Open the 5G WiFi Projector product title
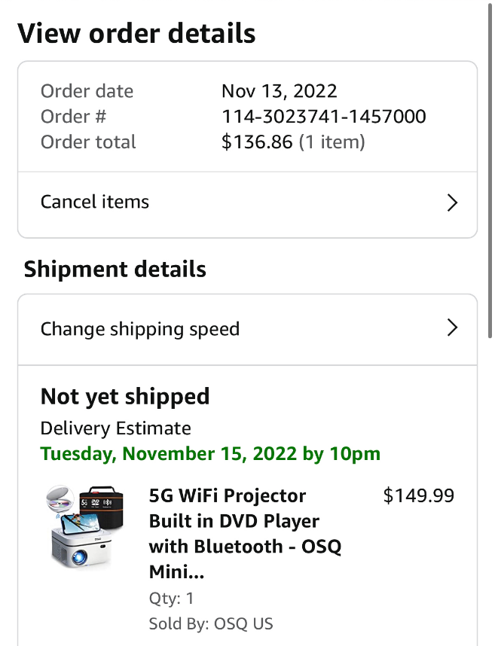The image size is (495, 646). point(245,534)
